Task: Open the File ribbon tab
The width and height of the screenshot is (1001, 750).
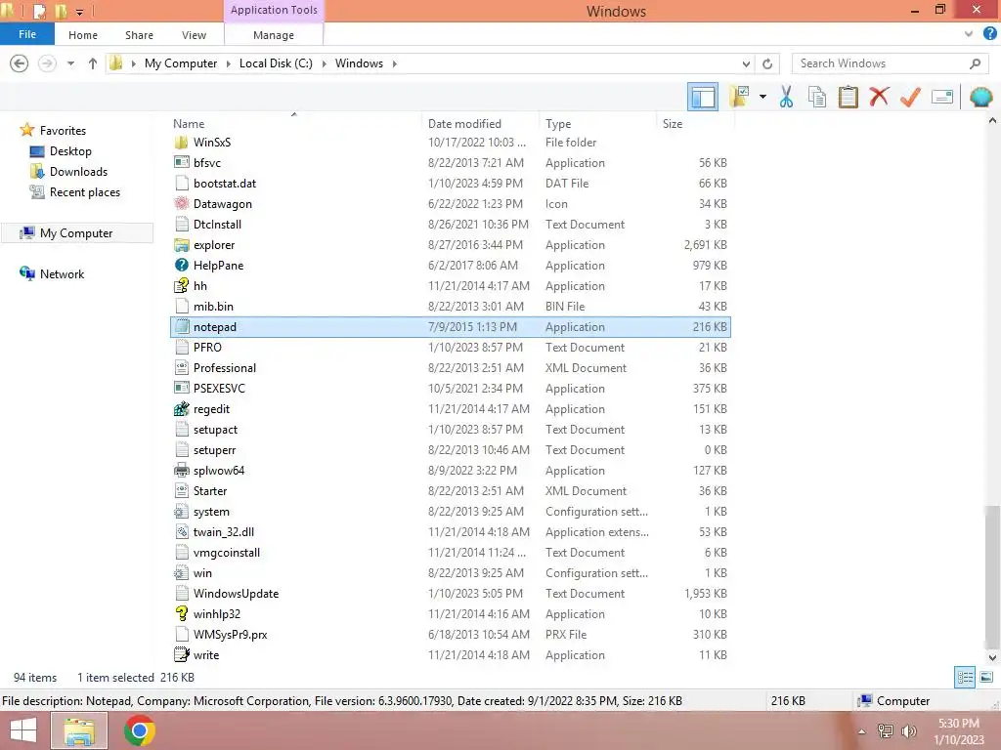Action: pyautogui.click(x=26, y=34)
